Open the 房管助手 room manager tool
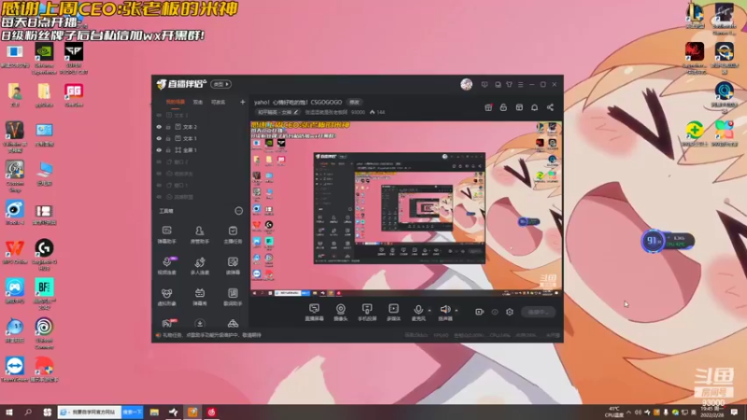The width and height of the screenshot is (747, 420). coord(200,234)
